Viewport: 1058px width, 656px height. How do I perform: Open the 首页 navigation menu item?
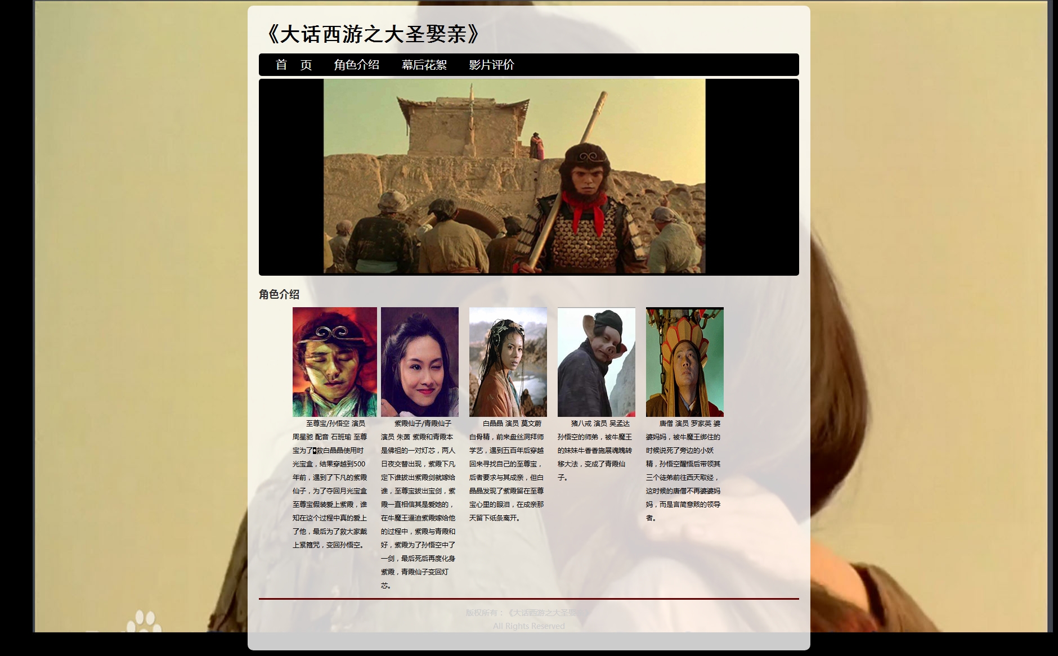pos(293,65)
